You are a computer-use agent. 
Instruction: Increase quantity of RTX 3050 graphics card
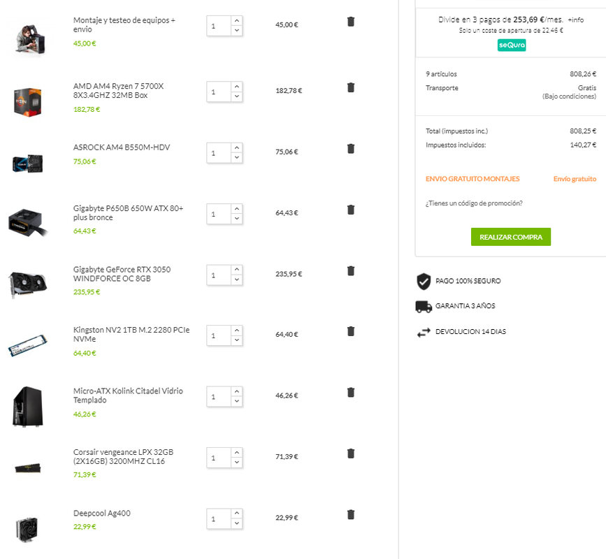pyautogui.click(x=236, y=270)
